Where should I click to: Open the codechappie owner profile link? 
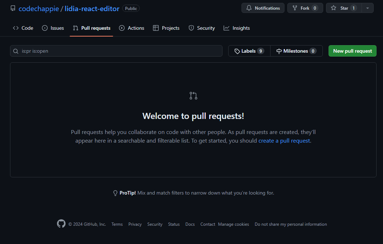tap(39, 9)
